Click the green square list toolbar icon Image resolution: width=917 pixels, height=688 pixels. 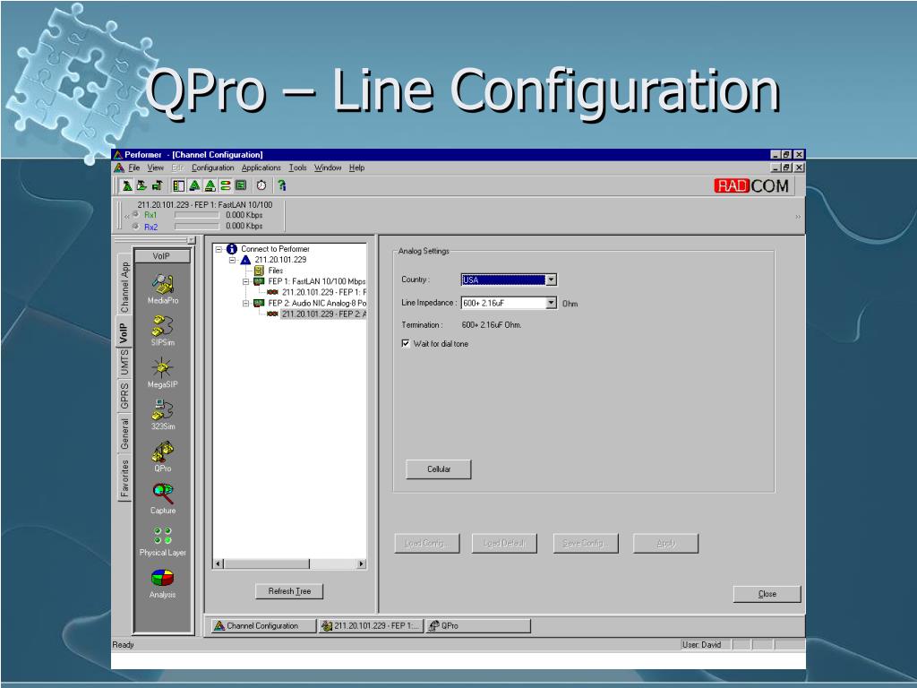(240, 185)
